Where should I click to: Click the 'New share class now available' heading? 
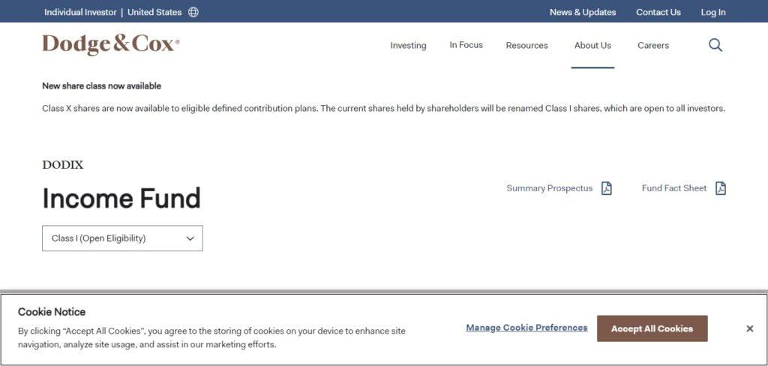[x=101, y=85]
